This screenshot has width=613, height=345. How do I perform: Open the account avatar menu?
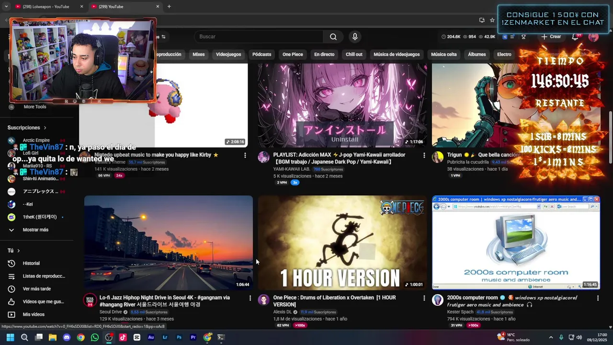point(593,37)
